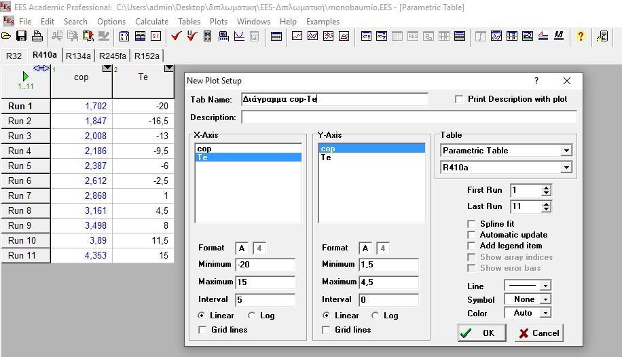The width and height of the screenshot is (622, 357).
Task: Show the Lookup Table window icon
Action: coord(512,37)
